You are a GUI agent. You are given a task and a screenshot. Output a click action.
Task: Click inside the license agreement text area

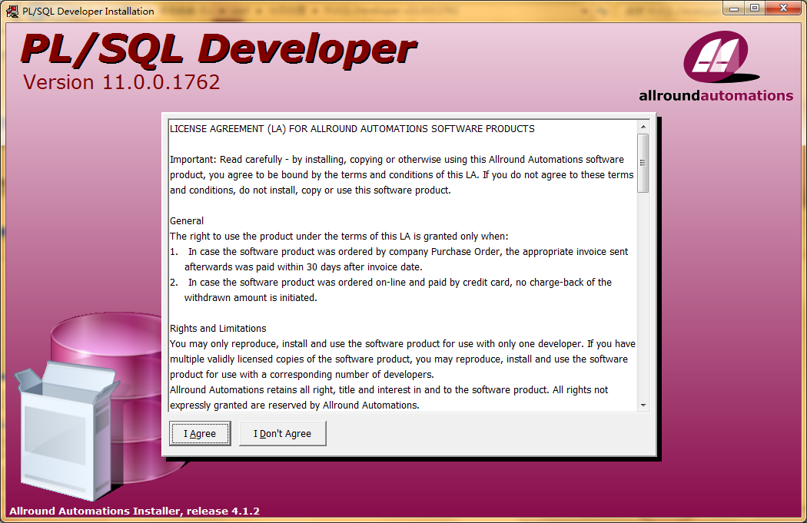pyautogui.click(x=400, y=269)
